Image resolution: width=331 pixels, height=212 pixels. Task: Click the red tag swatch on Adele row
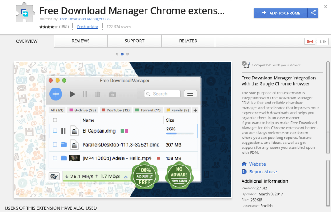159,158
